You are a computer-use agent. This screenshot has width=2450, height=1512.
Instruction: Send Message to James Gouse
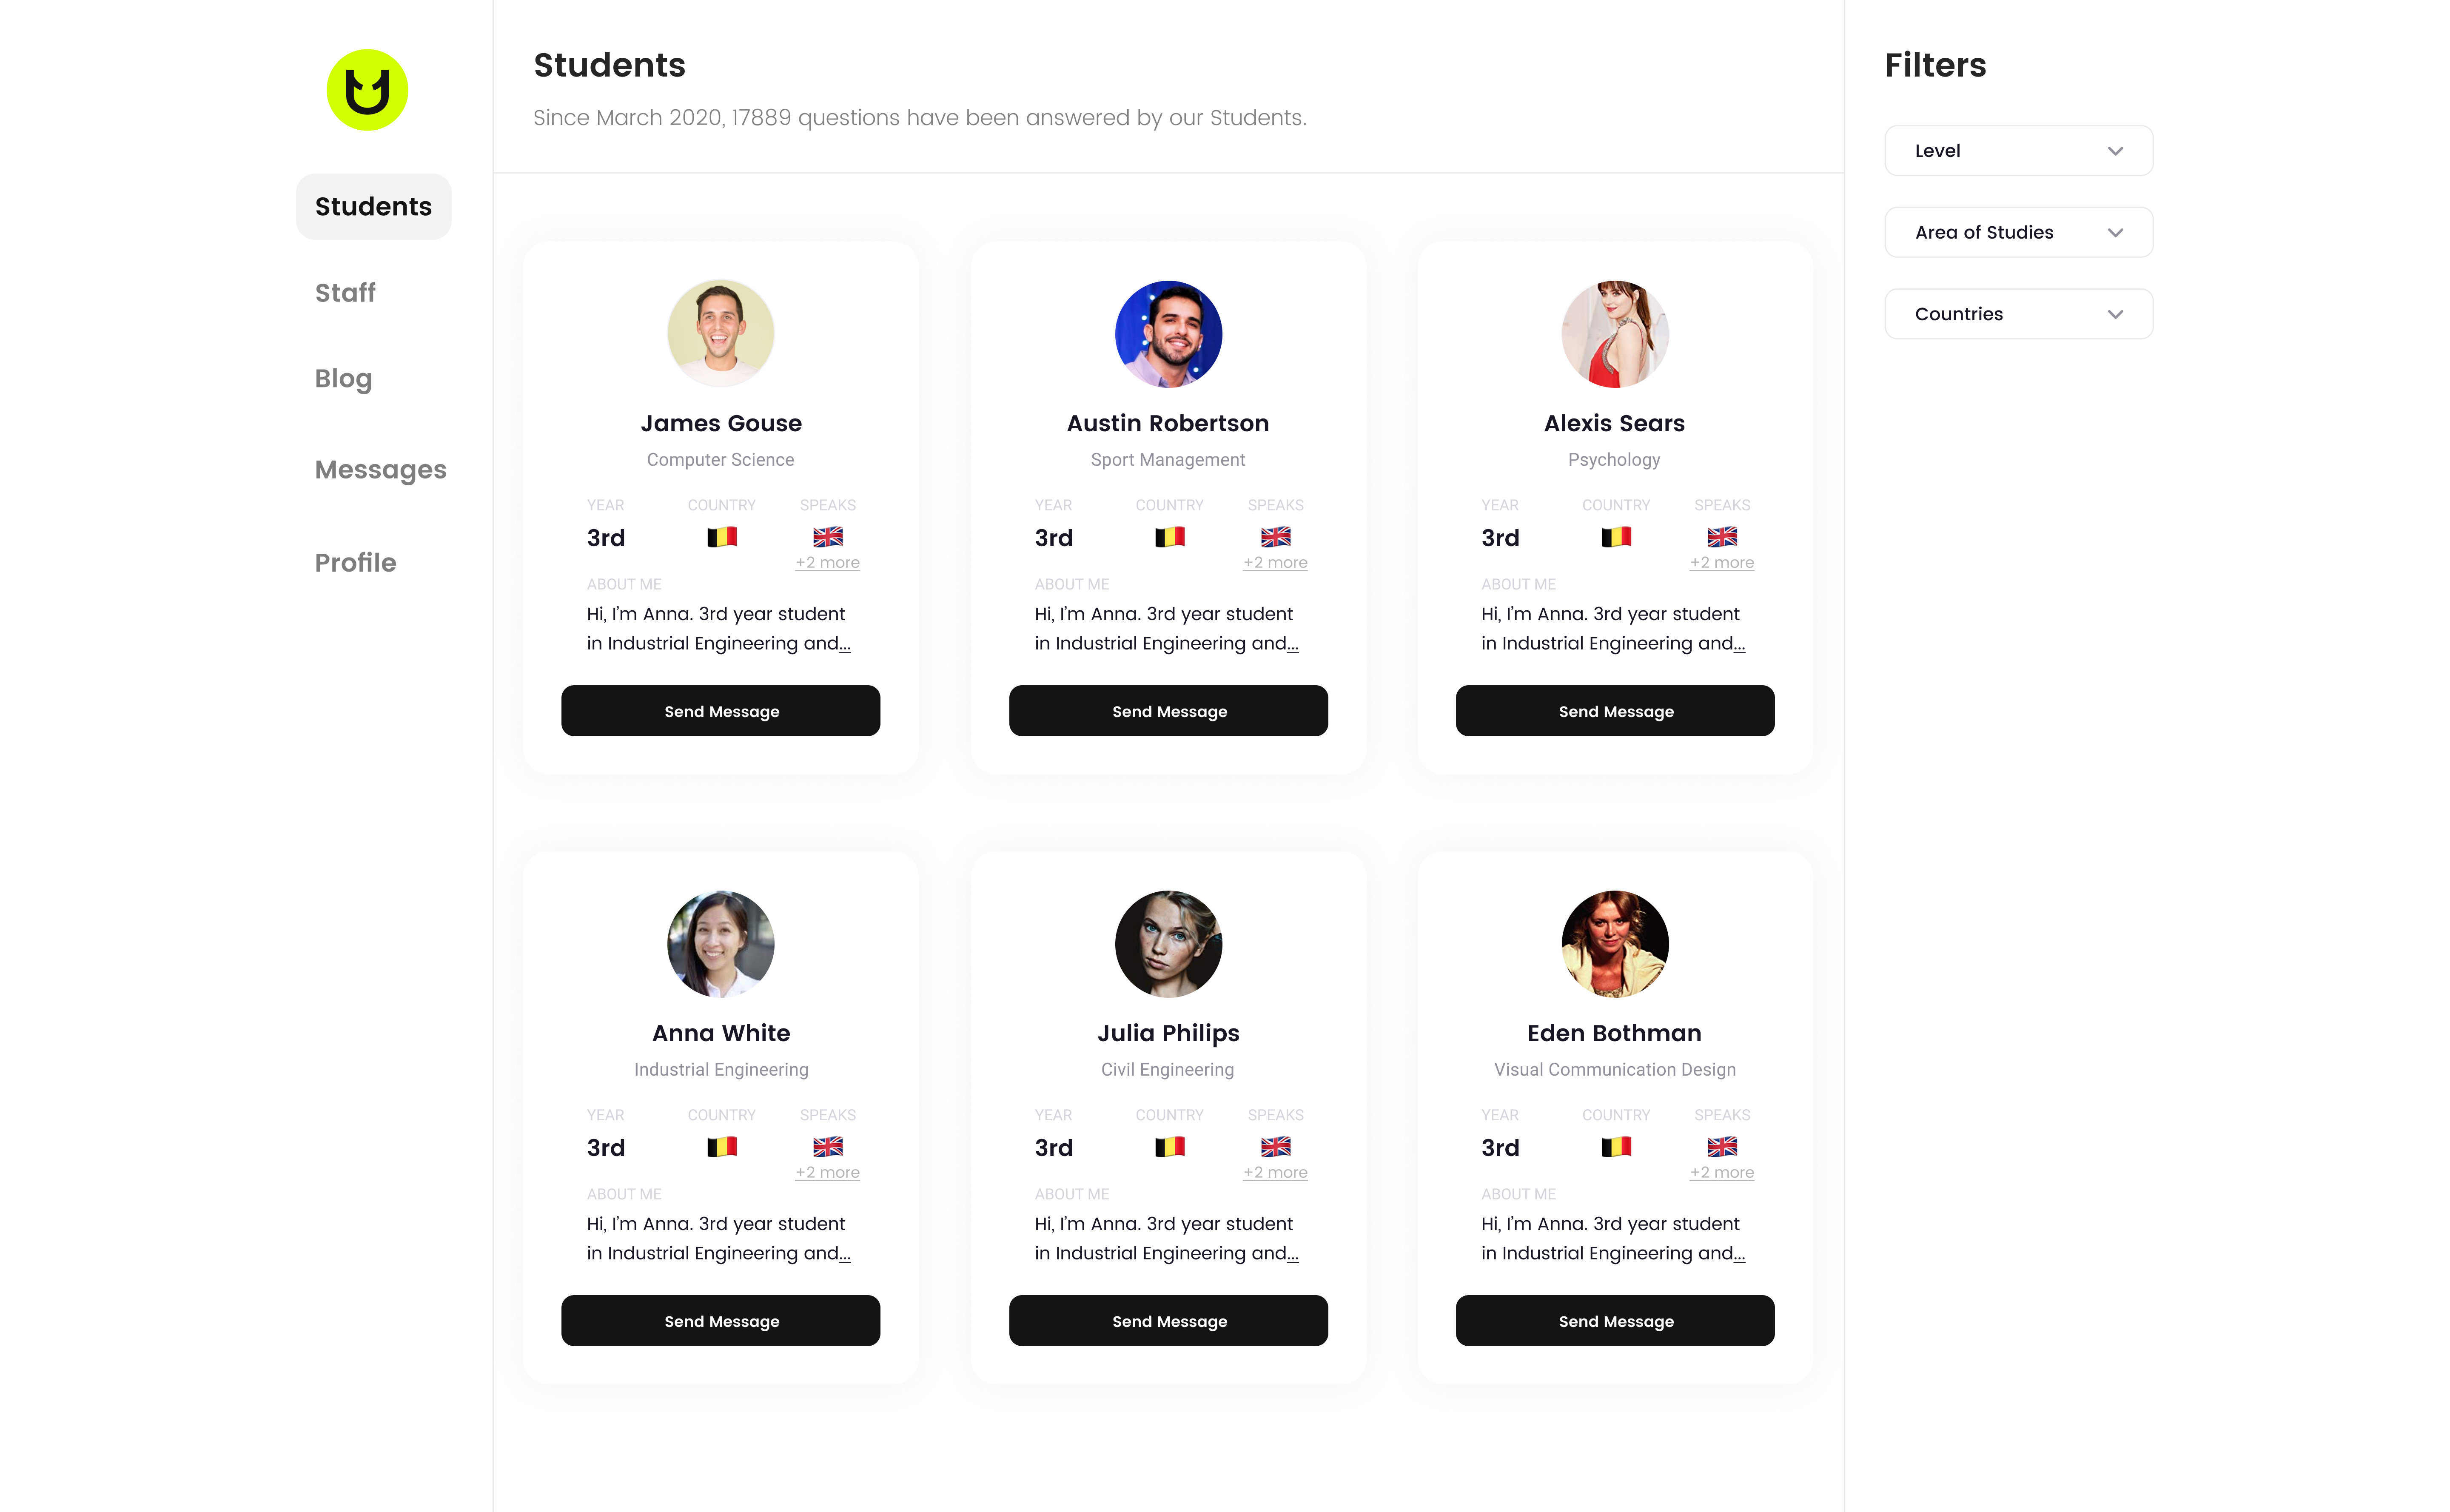point(720,711)
